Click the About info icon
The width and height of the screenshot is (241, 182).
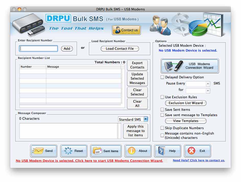point(132,151)
